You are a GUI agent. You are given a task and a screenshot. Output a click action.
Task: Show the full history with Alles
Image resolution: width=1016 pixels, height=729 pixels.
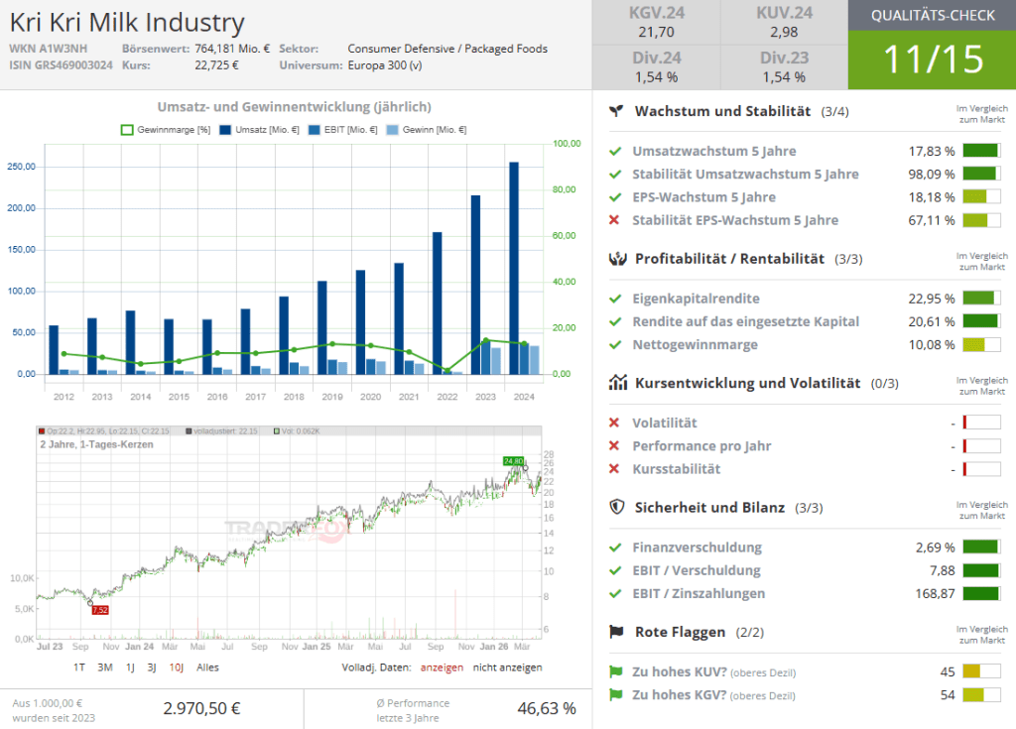pyautogui.click(x=207, y=668)
